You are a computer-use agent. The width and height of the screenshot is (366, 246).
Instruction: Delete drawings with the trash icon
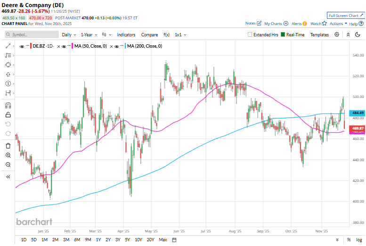tap(8, 146)
